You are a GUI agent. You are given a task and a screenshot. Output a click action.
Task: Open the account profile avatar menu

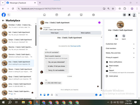pyautogui.click(x=134, y=15)
